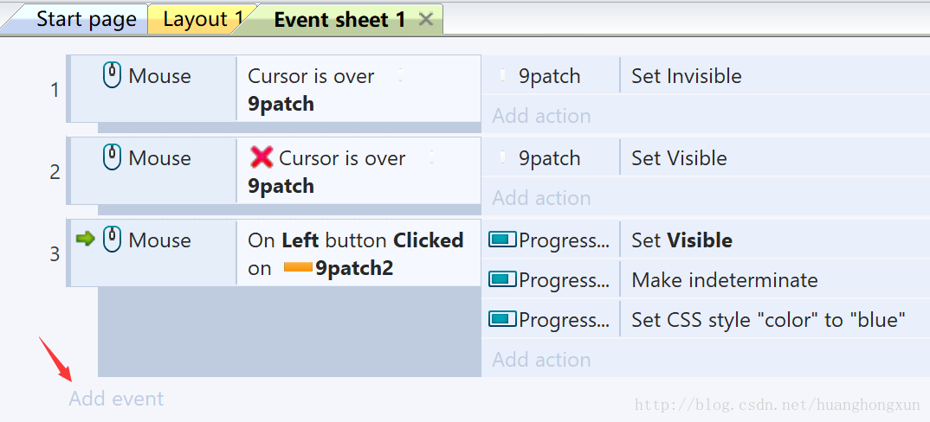Click the green arrow trigger icon

coord(85,239)
